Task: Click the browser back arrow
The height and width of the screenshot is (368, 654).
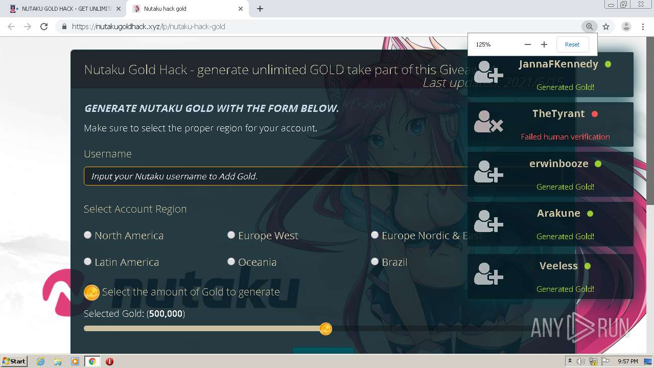Action: 11,27
